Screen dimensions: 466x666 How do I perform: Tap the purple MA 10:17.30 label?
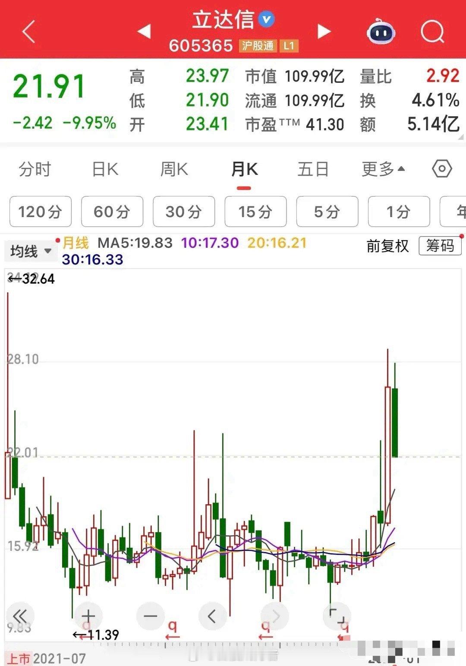210,243
